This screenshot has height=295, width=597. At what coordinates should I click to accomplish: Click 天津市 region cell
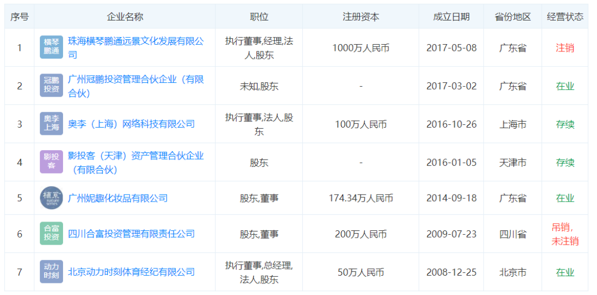[x=512, y=162]
